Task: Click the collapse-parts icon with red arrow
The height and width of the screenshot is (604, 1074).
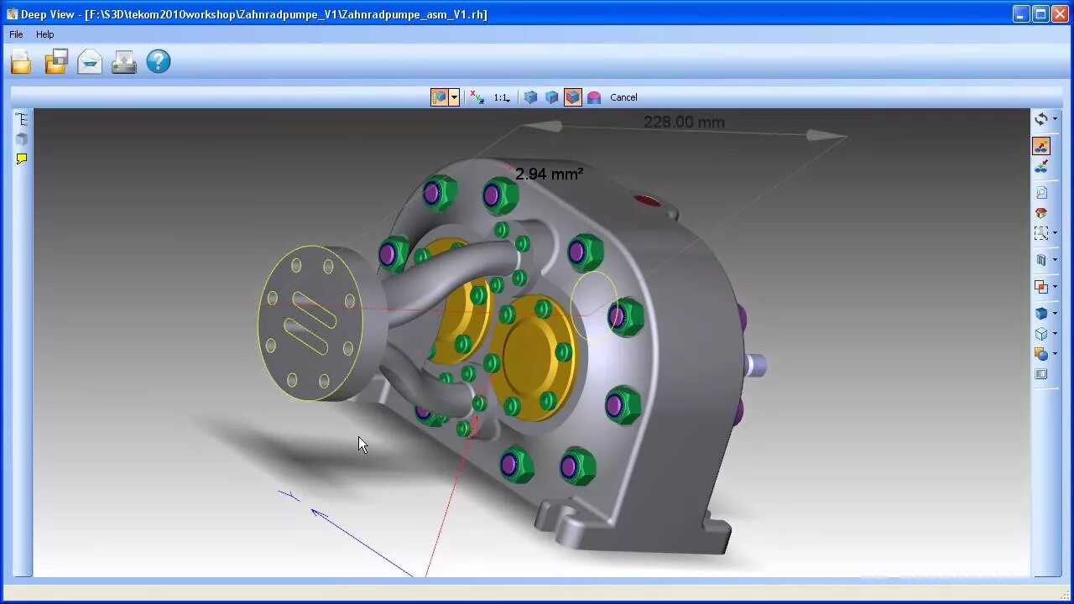Action: pos(1041,167)
